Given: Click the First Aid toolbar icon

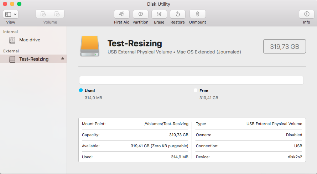Looking at the screenshot, I should click(x=121, y=14).
